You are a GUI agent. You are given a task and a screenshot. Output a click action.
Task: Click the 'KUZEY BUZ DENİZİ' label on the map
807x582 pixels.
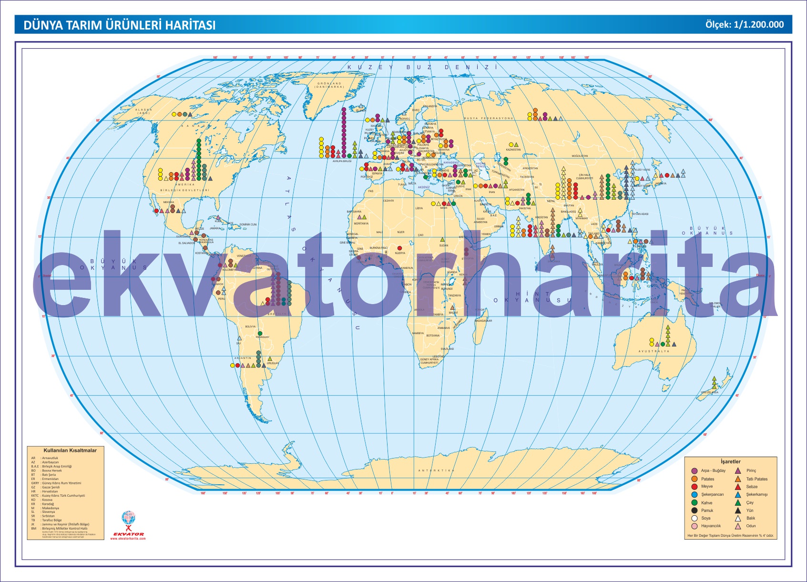tap(422, 67)
